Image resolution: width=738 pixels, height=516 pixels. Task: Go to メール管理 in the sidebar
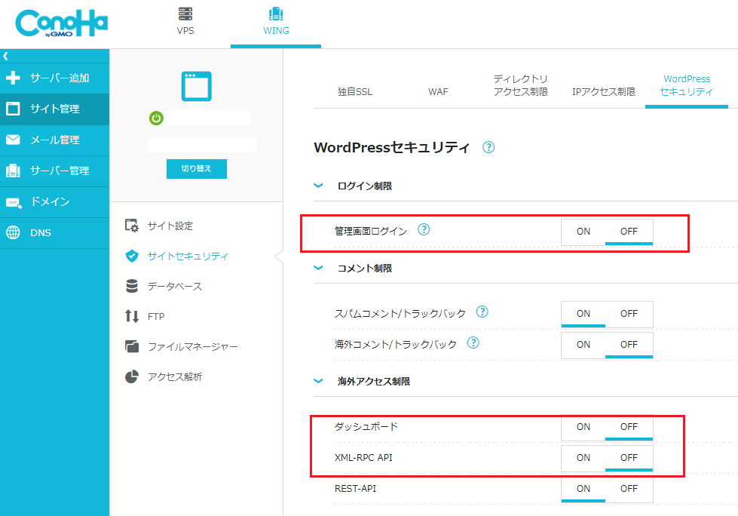[x=54, y=140]
